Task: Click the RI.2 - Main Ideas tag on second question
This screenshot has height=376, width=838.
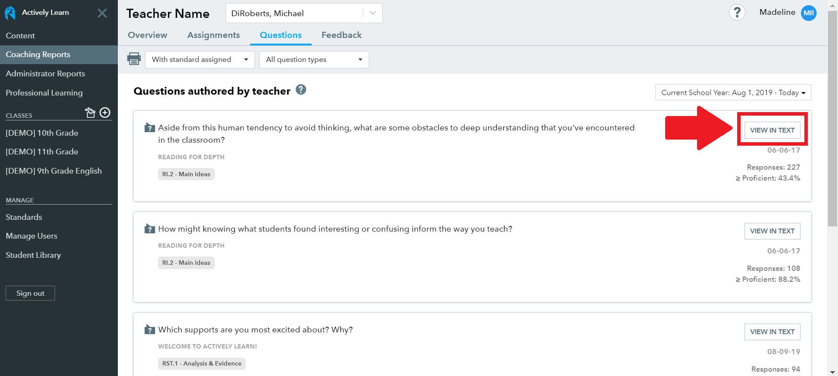Action: [x=186, y=263]
